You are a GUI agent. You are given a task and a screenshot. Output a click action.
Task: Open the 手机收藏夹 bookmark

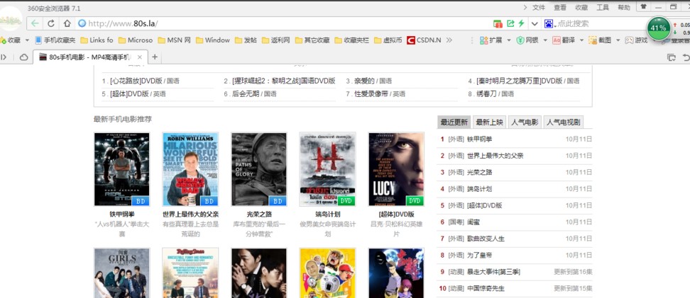(x=55, y=40)
